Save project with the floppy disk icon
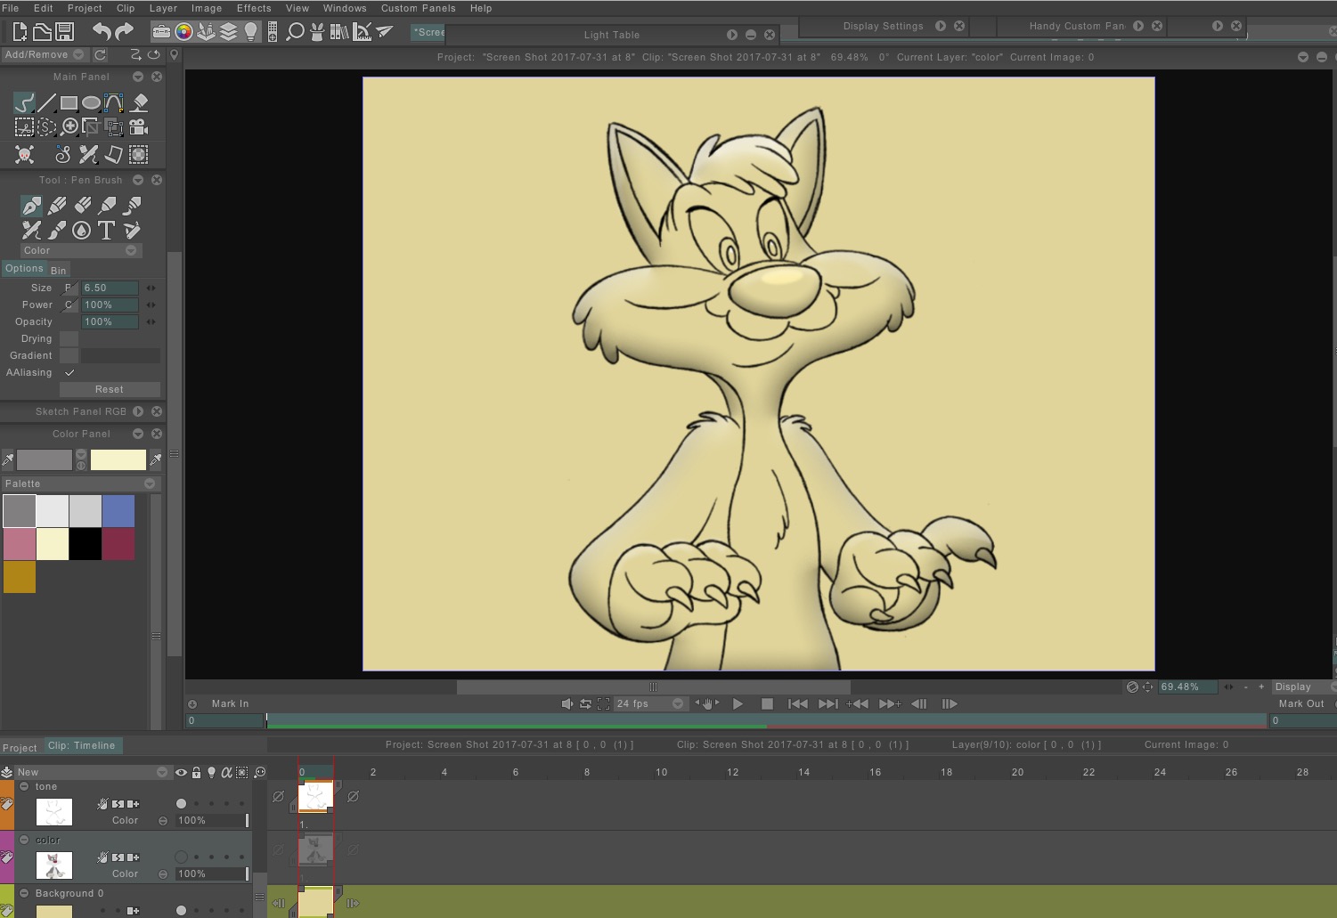Screen dimensions: 1337x918 [64, 32]
